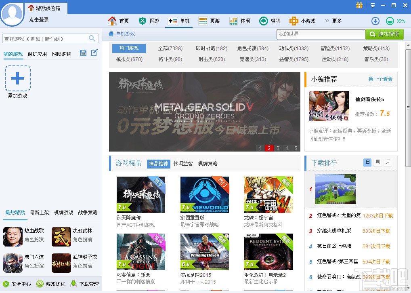Open the 御天降魔传 game cover thumbnail
The width and height of the screenshot is (411, 293).
point(141,195)
